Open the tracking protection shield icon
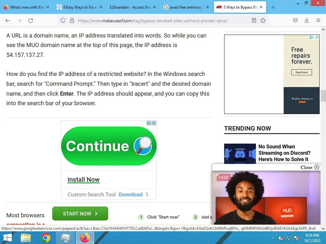 (x=63, y=20)
